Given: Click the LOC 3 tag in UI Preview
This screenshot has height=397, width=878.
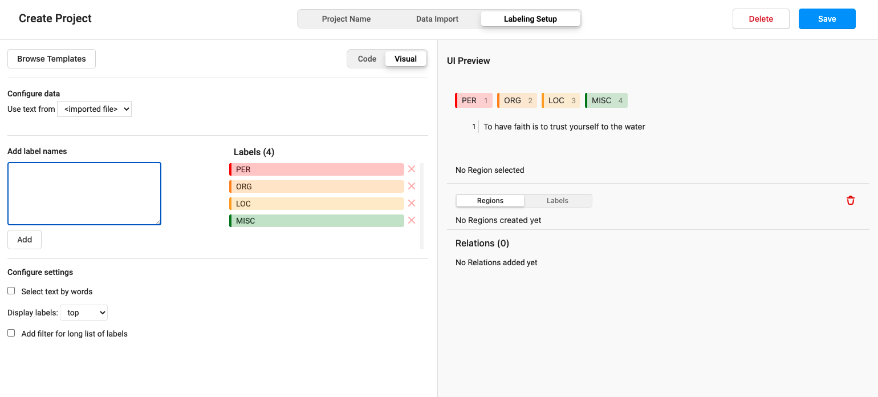Looking at the screenshot, I should click(561, 100).
